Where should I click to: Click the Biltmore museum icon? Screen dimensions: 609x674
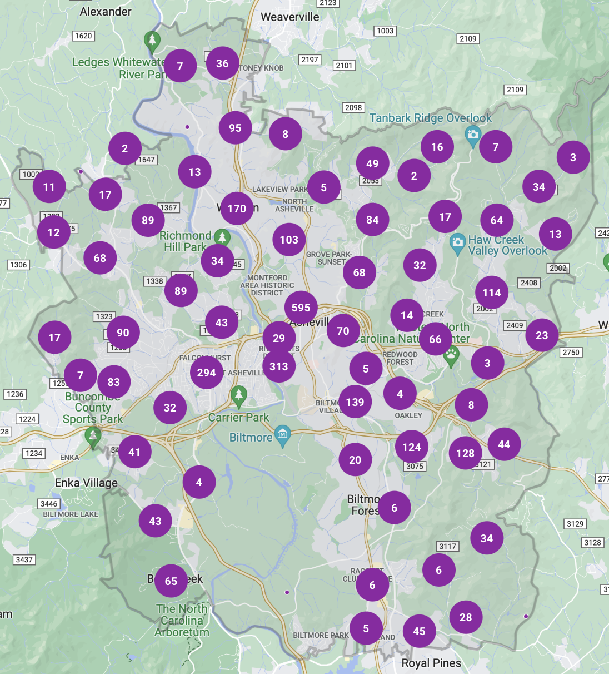point(283,434)
